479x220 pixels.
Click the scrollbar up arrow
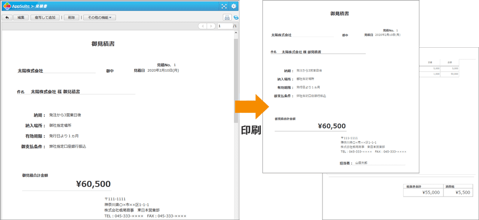coord(236,33)
